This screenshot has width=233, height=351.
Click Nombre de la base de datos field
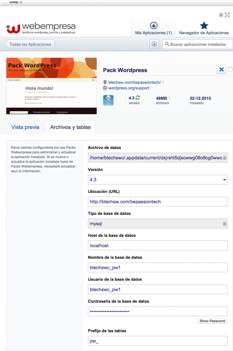click(158, 267)
